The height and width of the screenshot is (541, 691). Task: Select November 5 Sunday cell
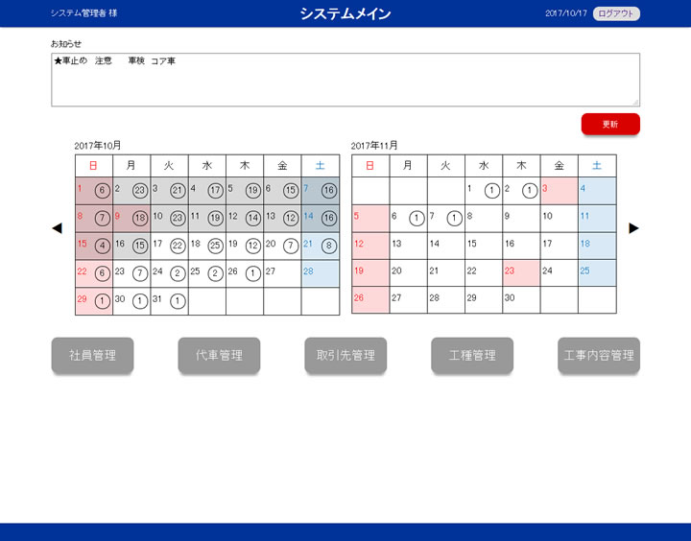(370, 219)
